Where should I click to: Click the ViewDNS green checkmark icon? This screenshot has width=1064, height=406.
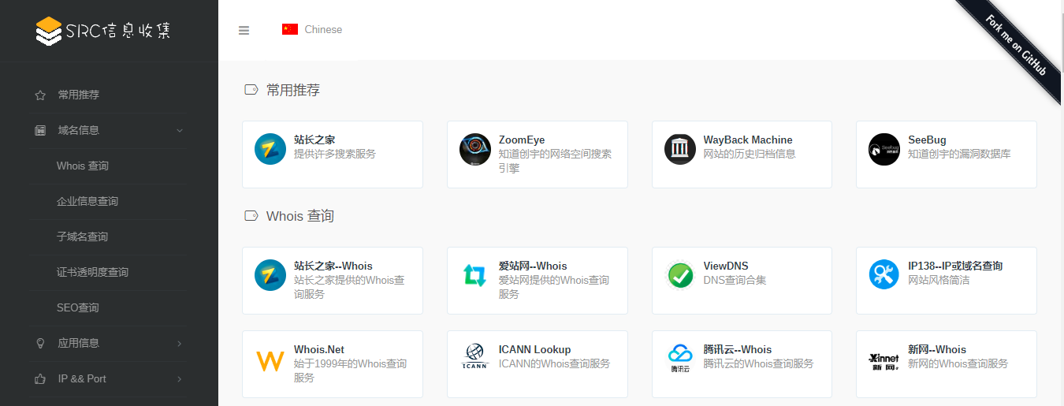click(x=680, y=275)
